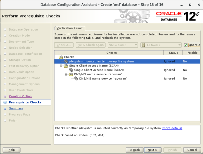Image resolution: width=203 pixels, height=154 pixels.
Task: Minimize the Database Configuration Assistant window
Action: point(181,5)
